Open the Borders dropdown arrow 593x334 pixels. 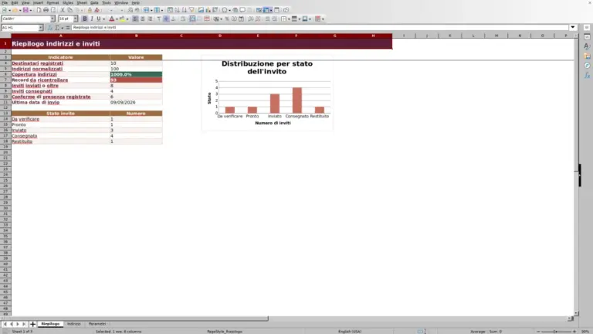[289, 19]
